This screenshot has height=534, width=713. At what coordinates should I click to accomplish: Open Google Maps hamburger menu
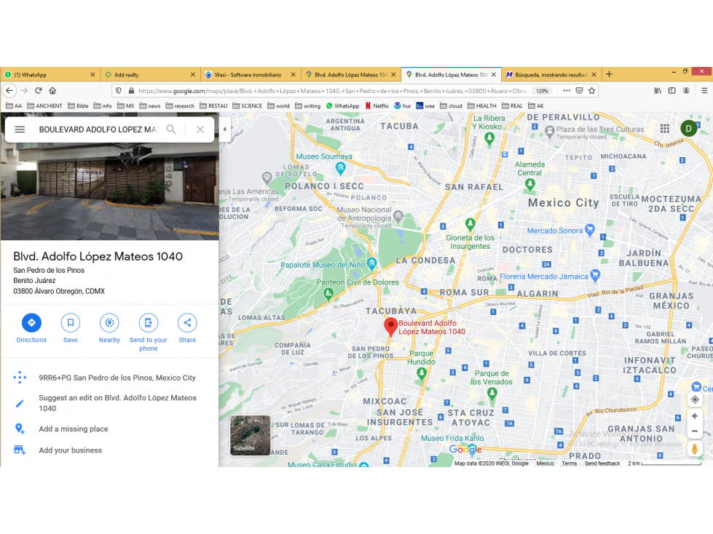tap(20, 129)
